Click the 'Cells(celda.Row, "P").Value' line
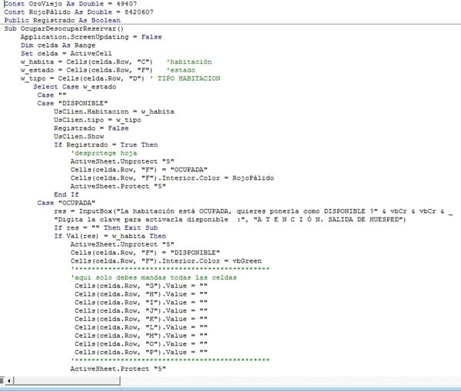The width and height of the screenshot is (461, 391). coord(141,352)
